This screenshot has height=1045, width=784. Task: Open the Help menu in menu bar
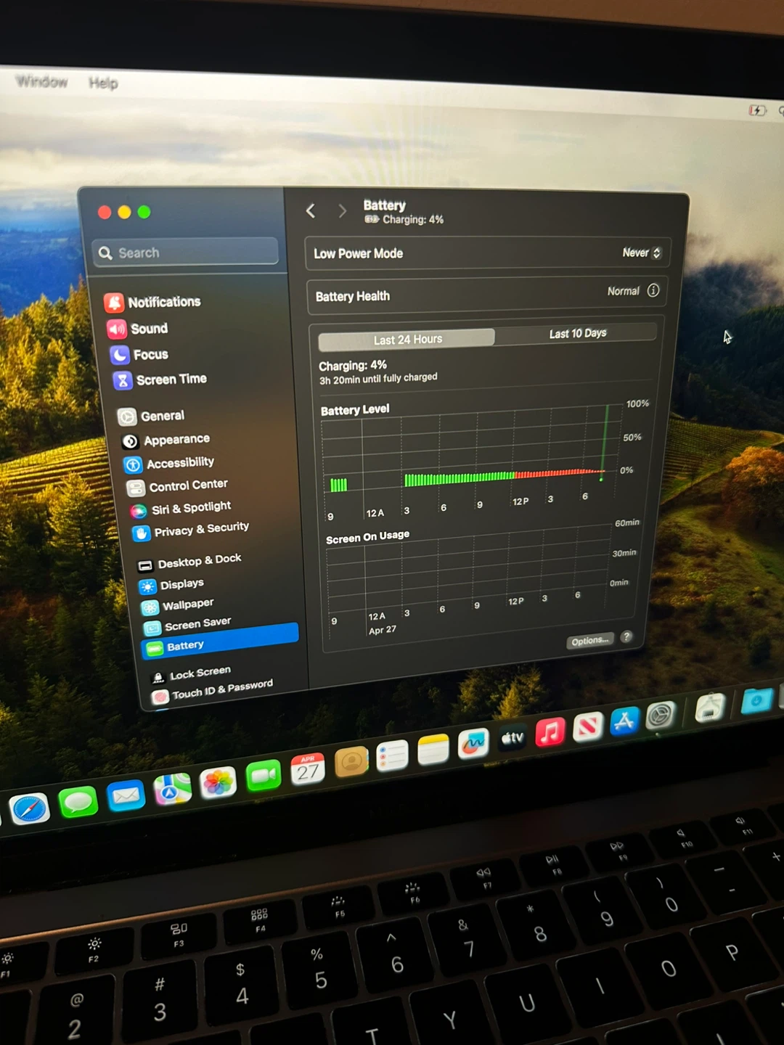pyautogui.click(x=103, y=83)
